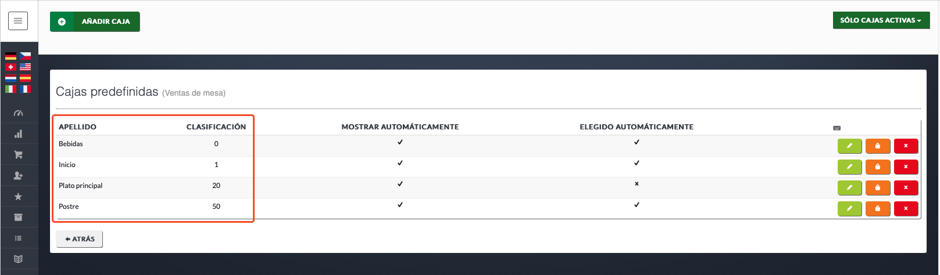Delete the Postre box with red X
Viewport: 940px width, 275px height.
(x=906, y=209)
